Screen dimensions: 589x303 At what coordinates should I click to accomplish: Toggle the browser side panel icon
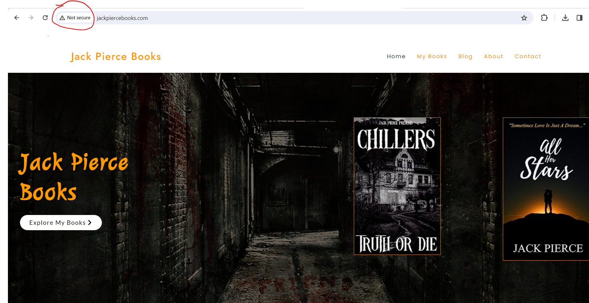pyautogui.click(x=579, y=18)
